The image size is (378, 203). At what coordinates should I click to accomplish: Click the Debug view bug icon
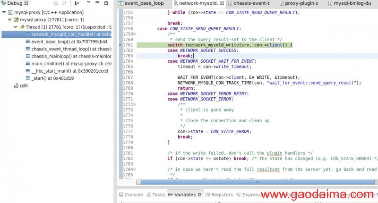pyautogui.click(x=3, y=3)
